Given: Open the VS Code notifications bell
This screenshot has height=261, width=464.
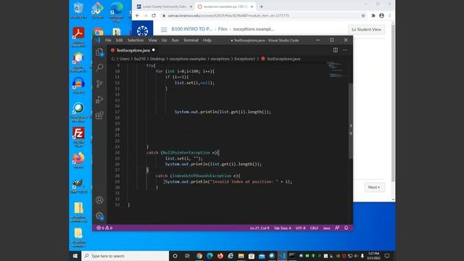Looking at the screenshot, I should (x=347, y=228).
